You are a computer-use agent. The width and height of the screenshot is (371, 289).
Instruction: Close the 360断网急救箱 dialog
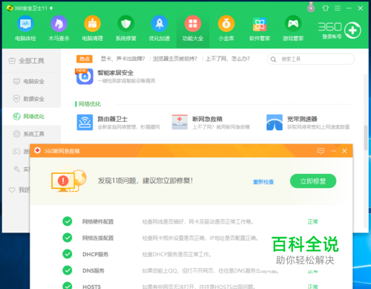pyautogui.click(x=344, y=151)
